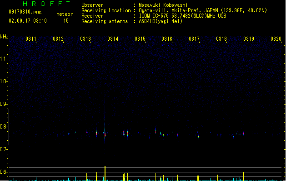Click the 0315 time marker
This screenshot has height=181, width=286.
coord(140,39)
